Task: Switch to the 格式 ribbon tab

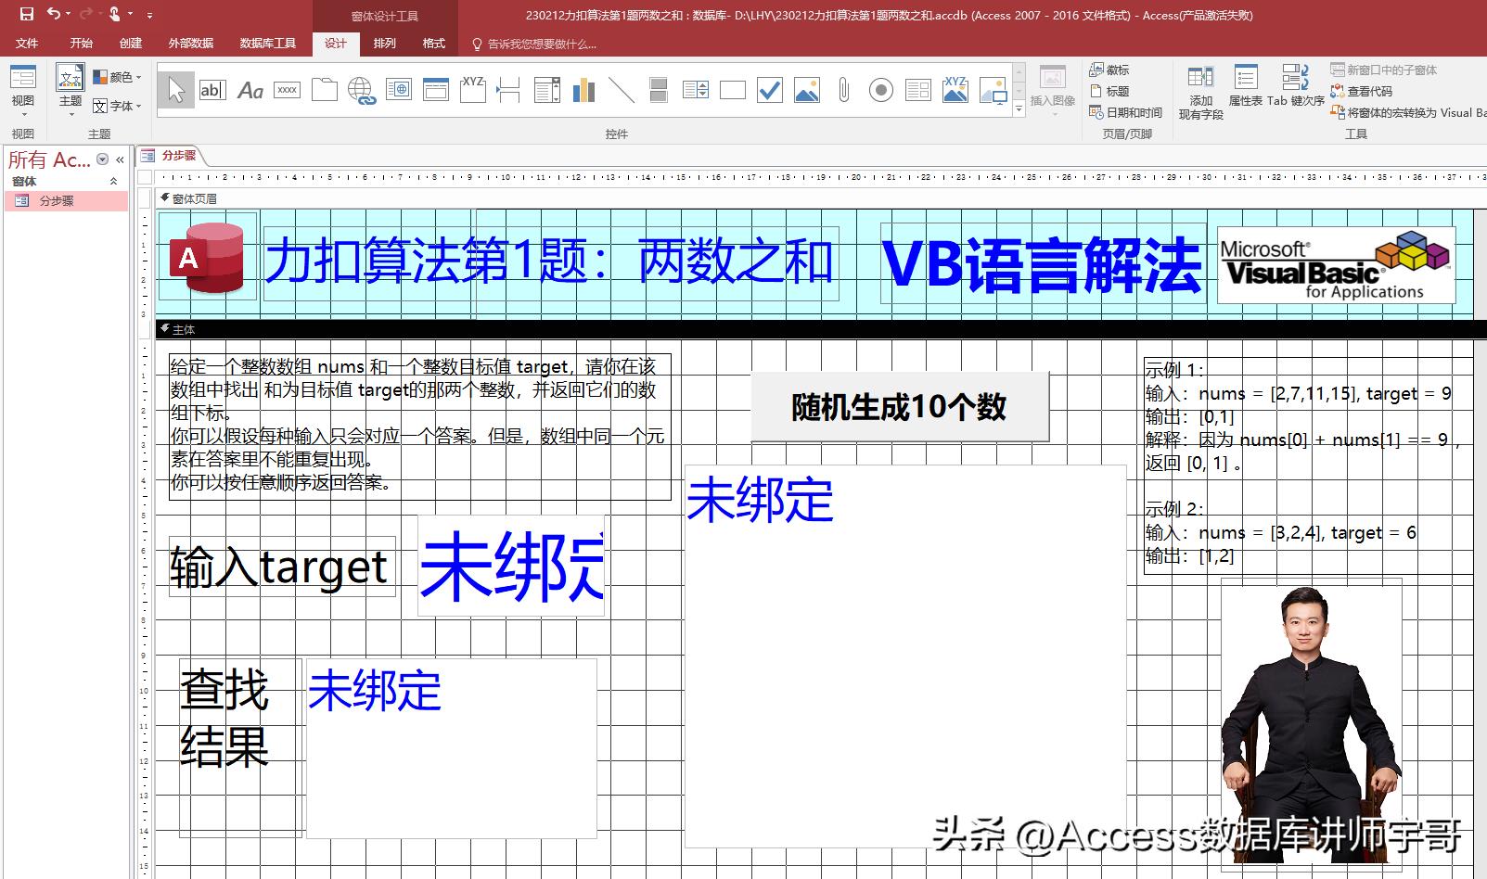Action: (x=432, y=43)
